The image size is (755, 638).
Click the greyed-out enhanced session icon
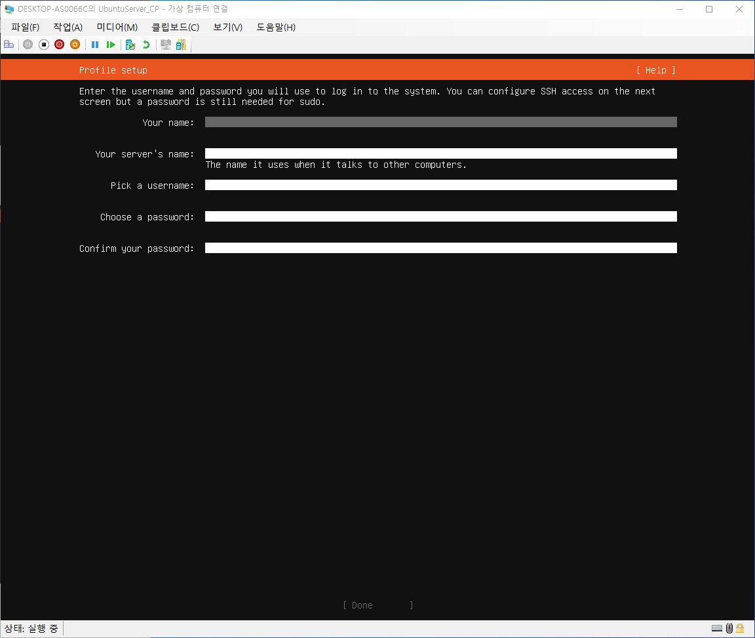point(166,45)
